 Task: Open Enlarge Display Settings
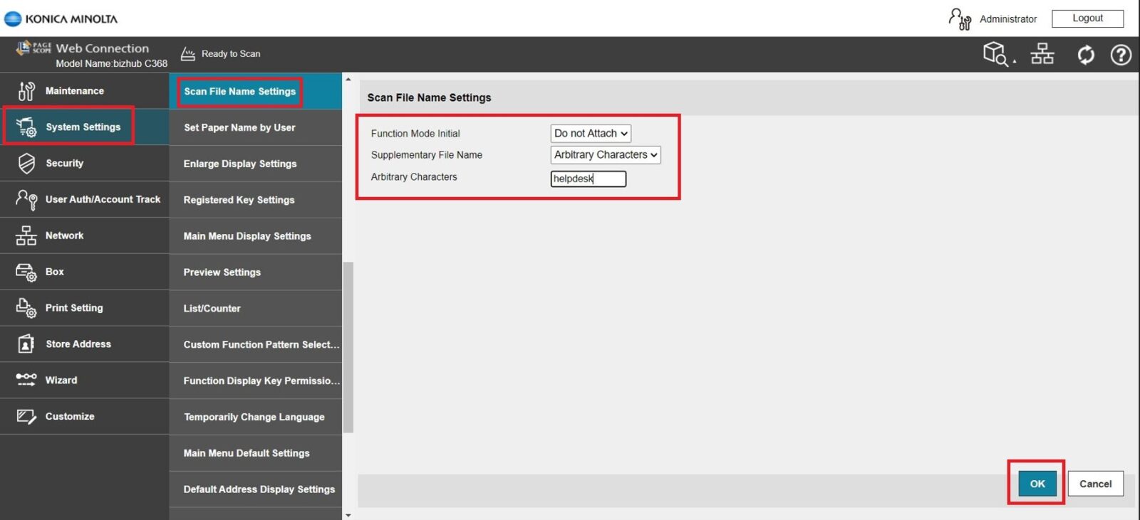coord(240,164)
